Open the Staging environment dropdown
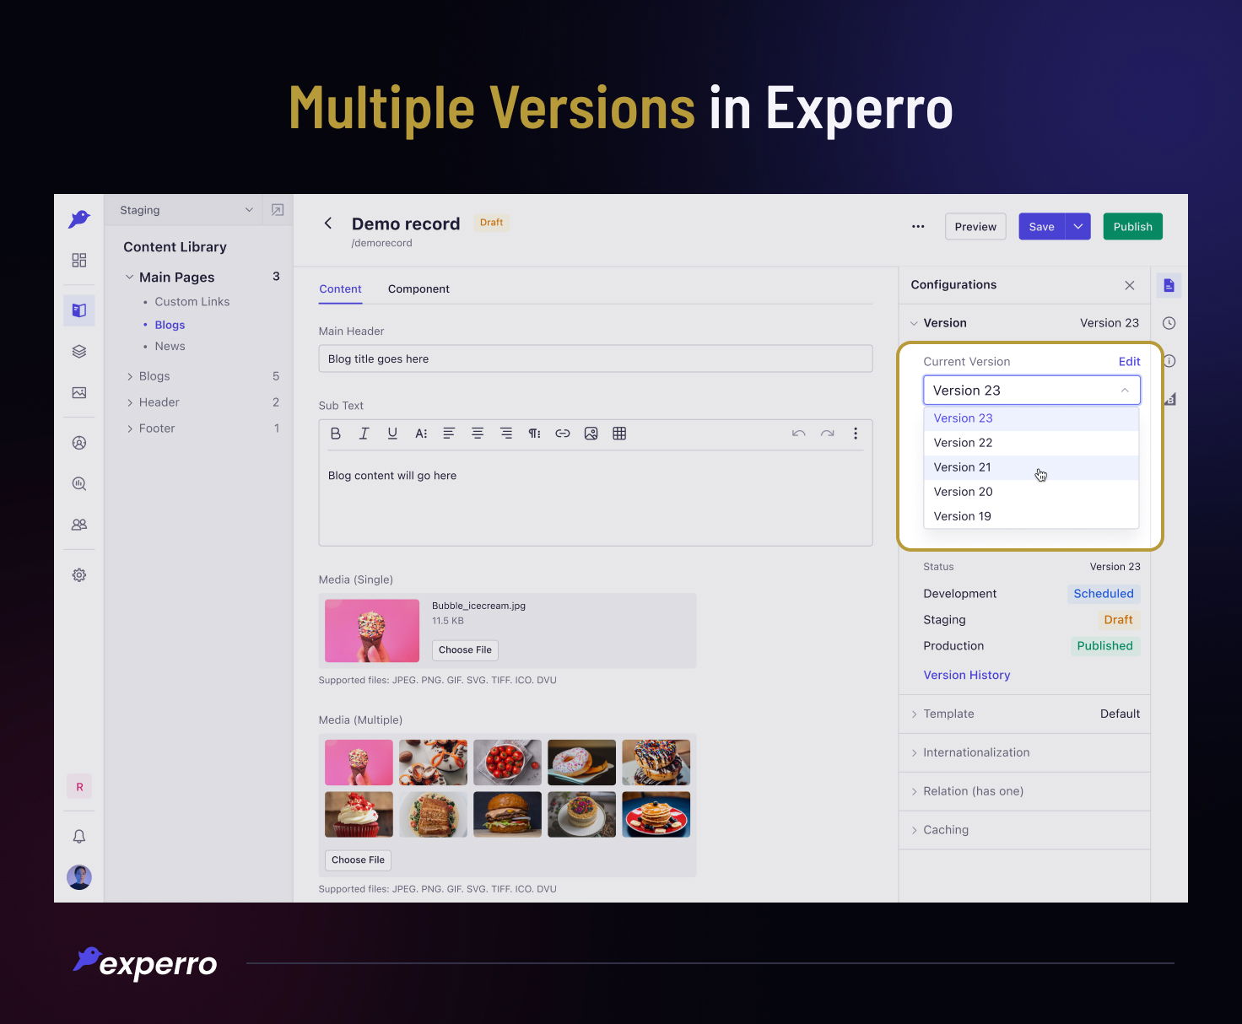The height and width of the screenshot is (1024, 1242). 186,210
